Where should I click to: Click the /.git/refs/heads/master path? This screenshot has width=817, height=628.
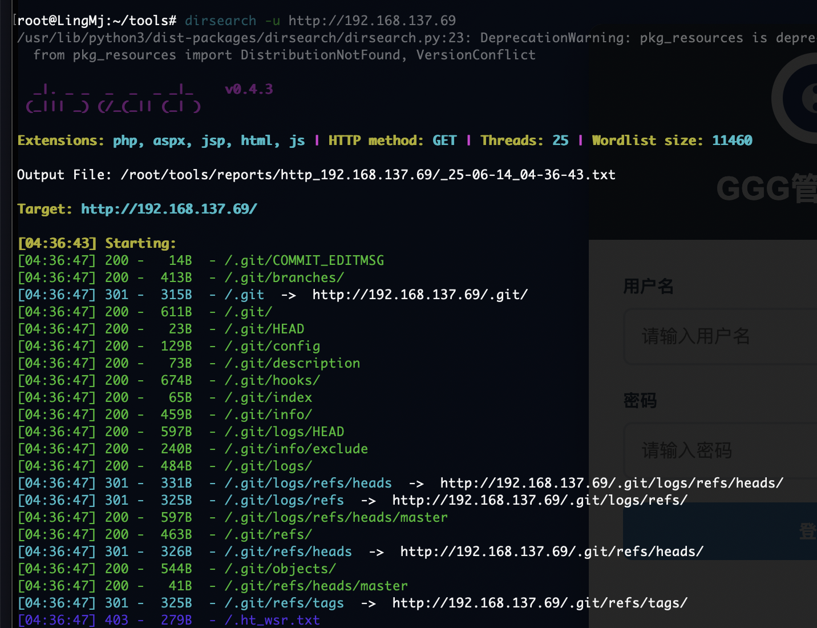point(316,586)
